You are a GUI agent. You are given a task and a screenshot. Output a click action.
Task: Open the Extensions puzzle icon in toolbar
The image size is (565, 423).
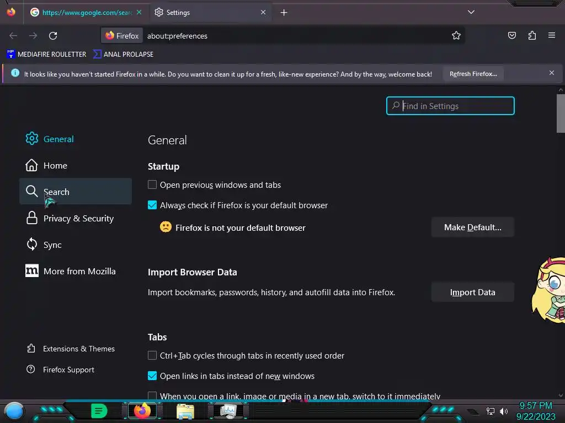pos(532,35)
